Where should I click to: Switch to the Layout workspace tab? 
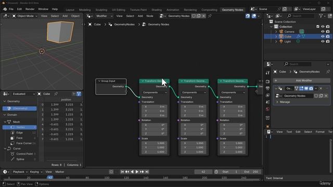click(70, 10)
